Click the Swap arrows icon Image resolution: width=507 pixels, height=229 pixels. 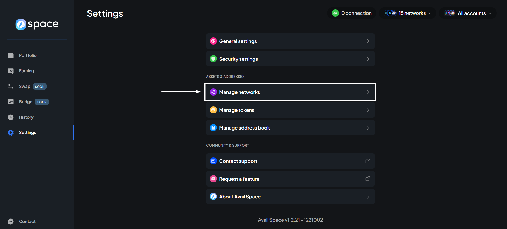tap(11, 87)
